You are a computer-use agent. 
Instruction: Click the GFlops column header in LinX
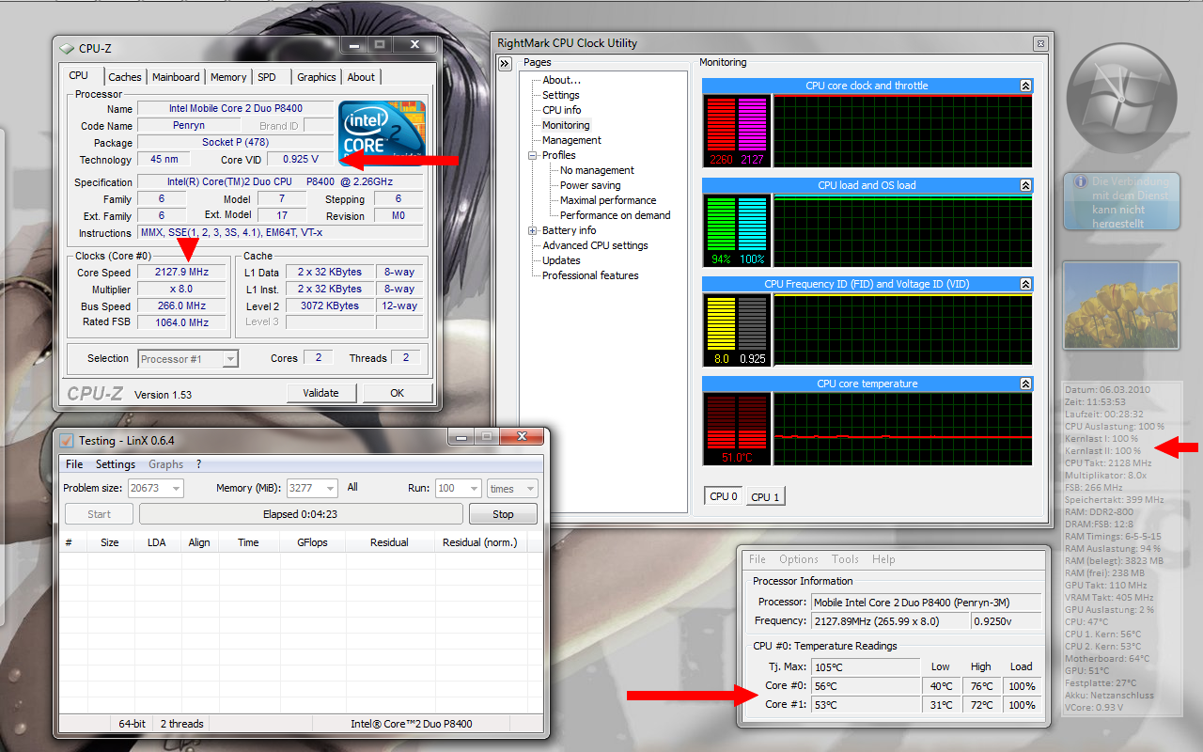coord(312,542)
